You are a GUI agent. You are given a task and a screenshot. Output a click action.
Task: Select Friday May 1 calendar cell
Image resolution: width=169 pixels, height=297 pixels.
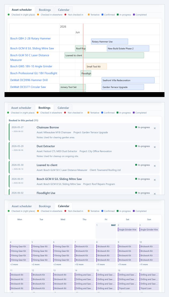click(106, 231)
